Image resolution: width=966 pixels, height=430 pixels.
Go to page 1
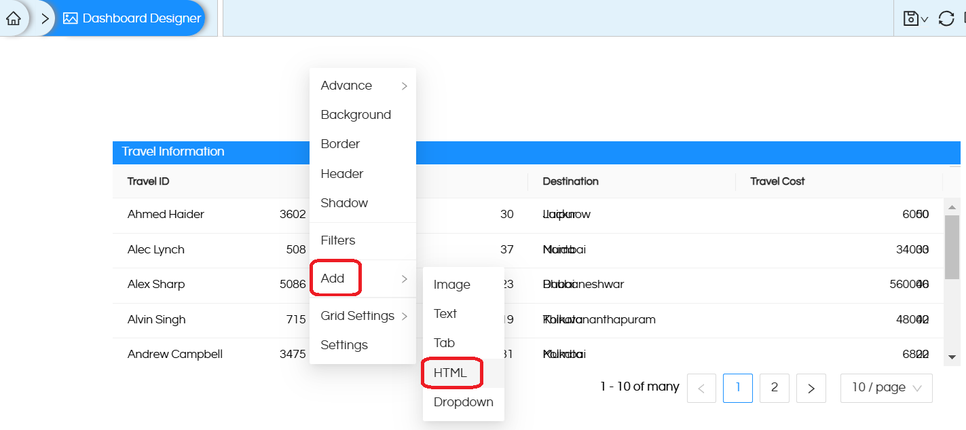[x=738, y=388]
